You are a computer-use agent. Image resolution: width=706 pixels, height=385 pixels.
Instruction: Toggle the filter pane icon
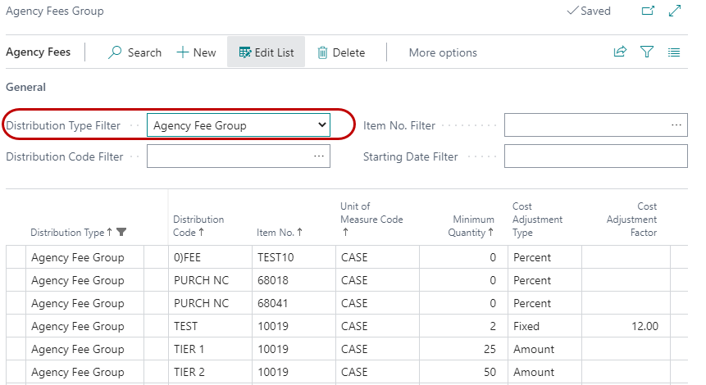[x=647, y=52]
